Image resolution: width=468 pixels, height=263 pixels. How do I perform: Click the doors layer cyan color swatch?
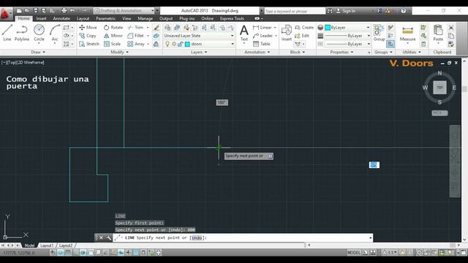(x=187, y=44)
